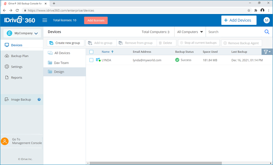273x165 pixels.
Task: Click the Space Used column header
Action: (210, 52)
